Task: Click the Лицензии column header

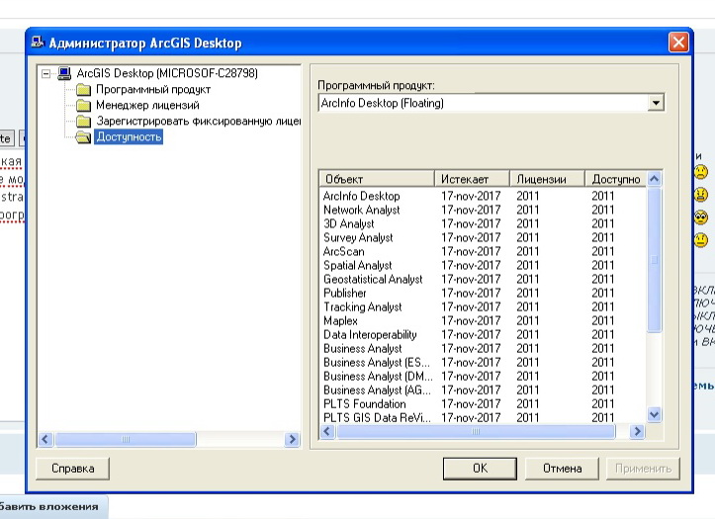Action: [547, 179]
